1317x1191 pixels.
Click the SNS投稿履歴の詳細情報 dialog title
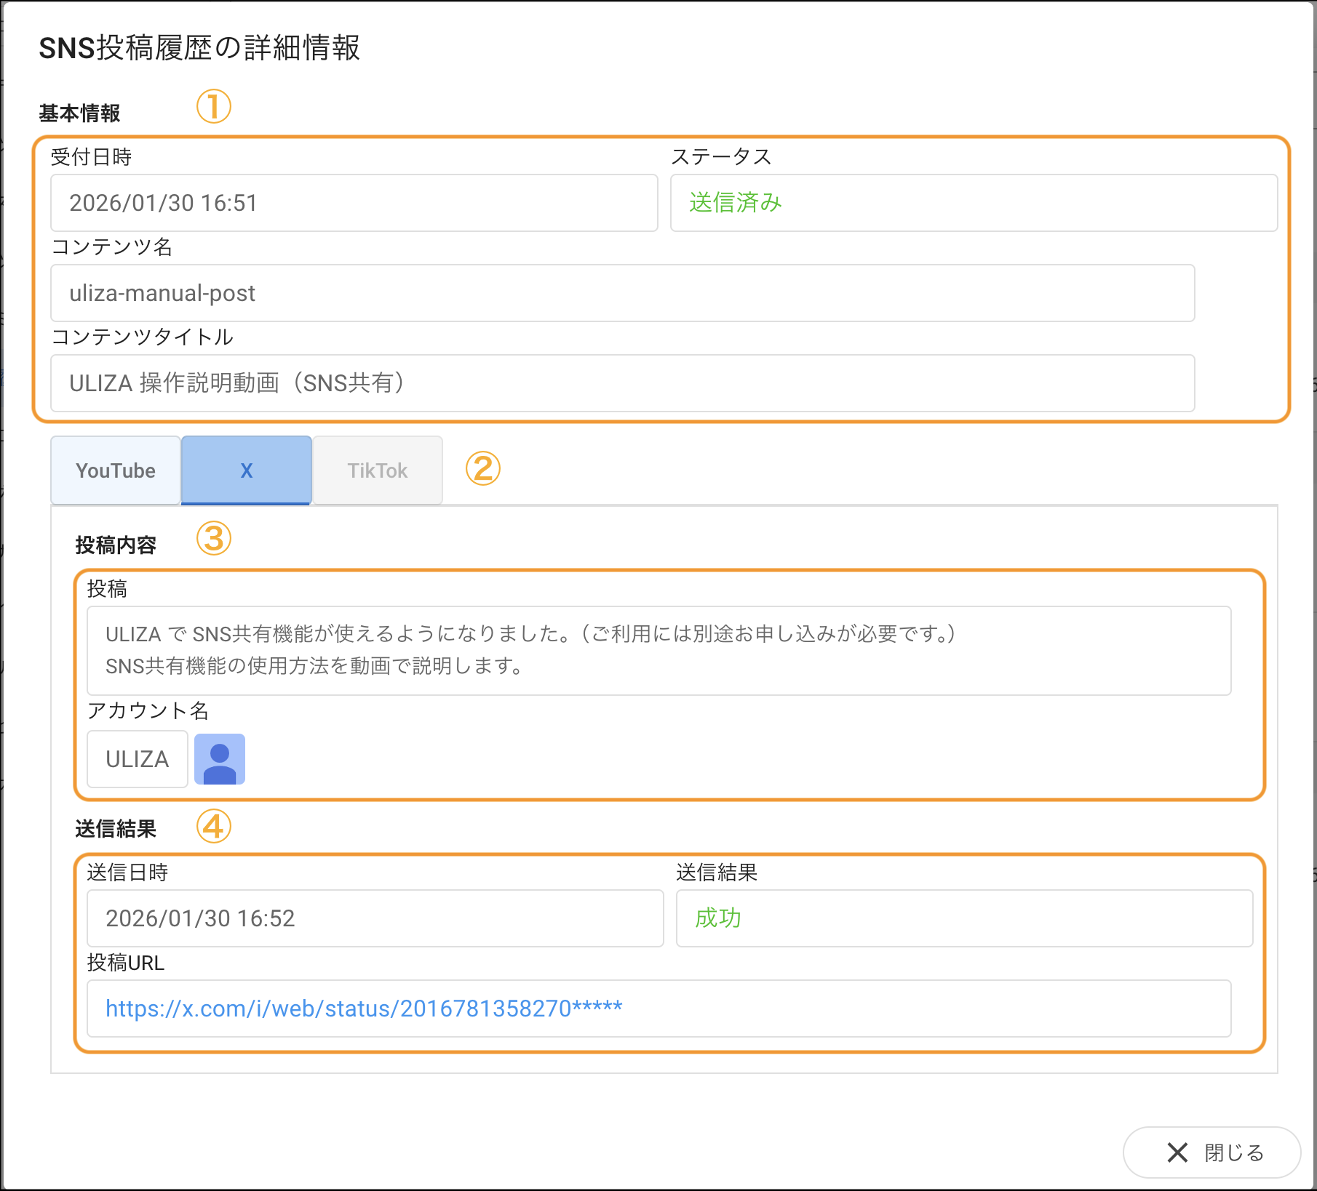click(199, 48)
